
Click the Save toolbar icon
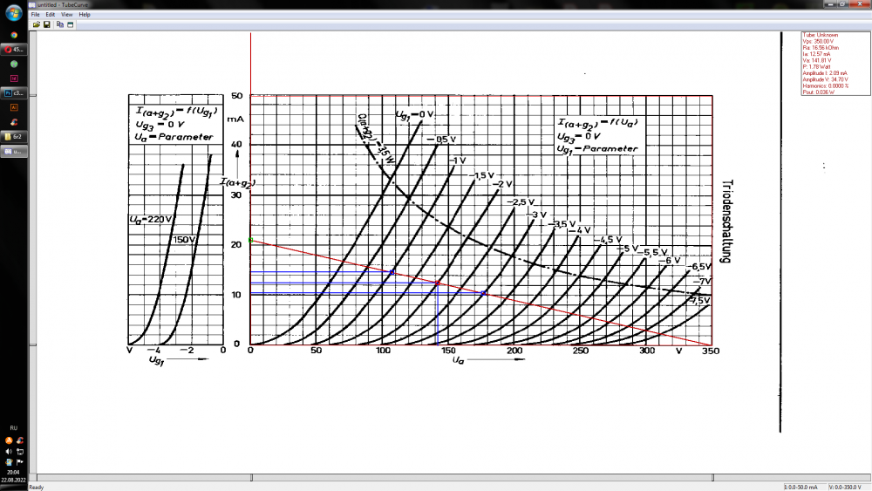(x=47, y=24)
